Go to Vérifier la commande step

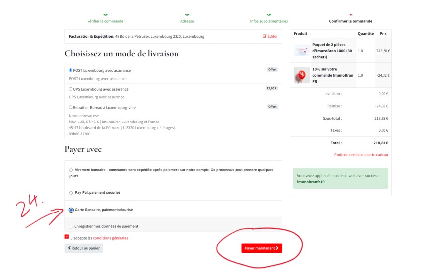105,21
